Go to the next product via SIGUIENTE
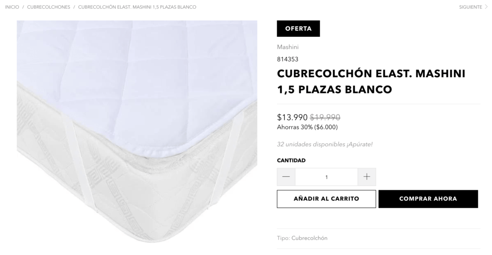492x255 pixels. pyautogui.click(x=470, y=7)
